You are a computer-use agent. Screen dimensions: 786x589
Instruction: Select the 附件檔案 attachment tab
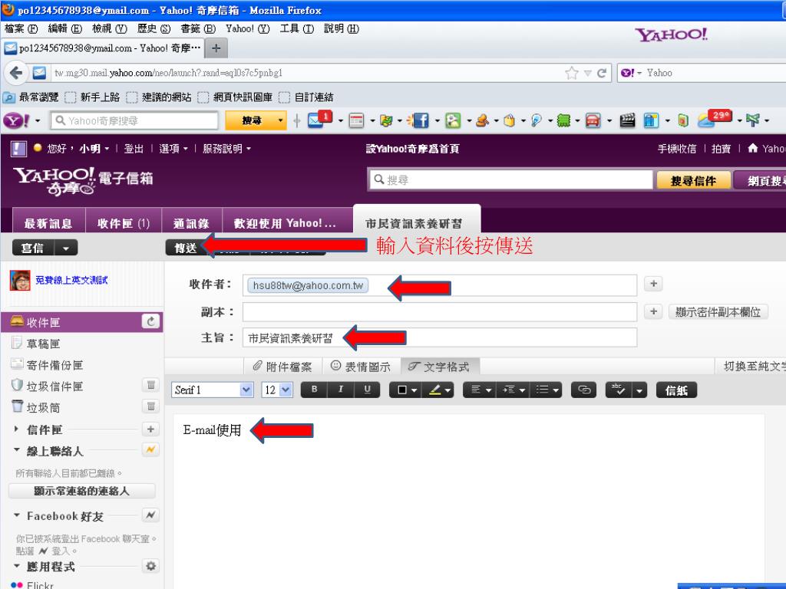(x=282, y=367)
